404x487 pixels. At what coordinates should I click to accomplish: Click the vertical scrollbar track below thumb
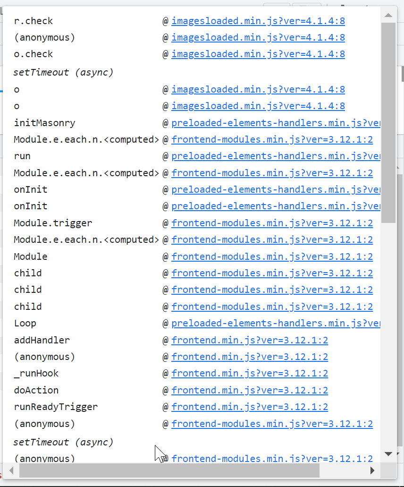(x=388, y=335)
